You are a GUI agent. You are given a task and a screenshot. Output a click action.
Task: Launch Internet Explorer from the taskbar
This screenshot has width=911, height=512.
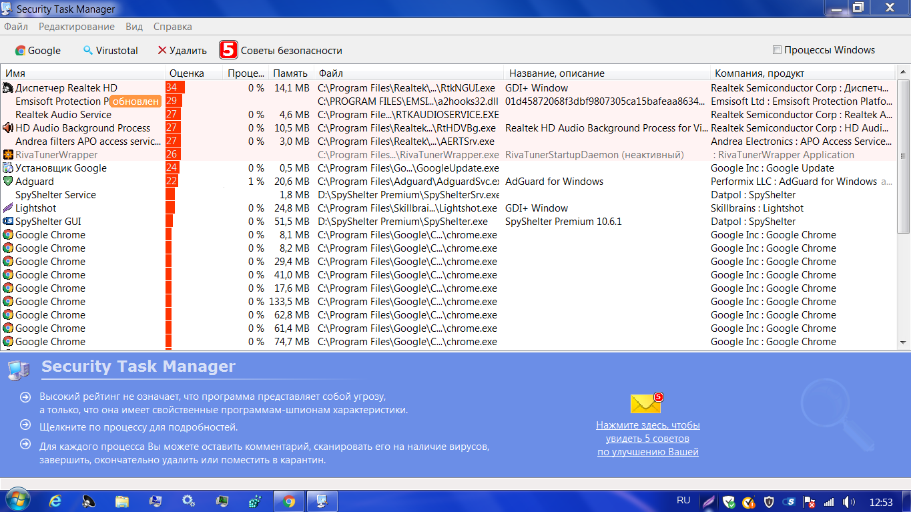point(55,501)
